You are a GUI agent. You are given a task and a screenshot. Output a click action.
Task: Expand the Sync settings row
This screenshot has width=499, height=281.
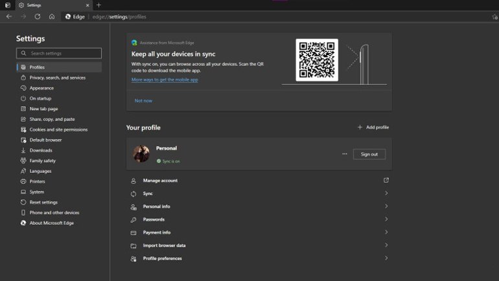(386, 193)
